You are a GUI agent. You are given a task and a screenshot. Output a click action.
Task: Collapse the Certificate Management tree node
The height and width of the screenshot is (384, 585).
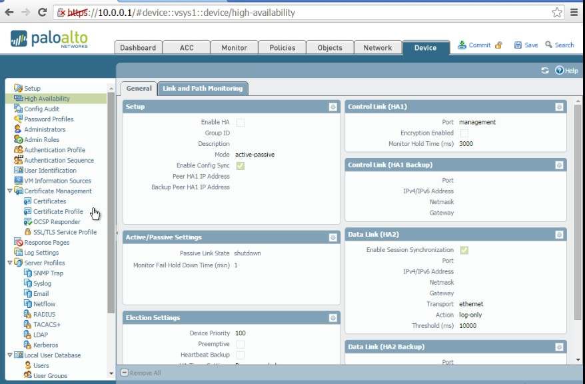click(9, 191)
